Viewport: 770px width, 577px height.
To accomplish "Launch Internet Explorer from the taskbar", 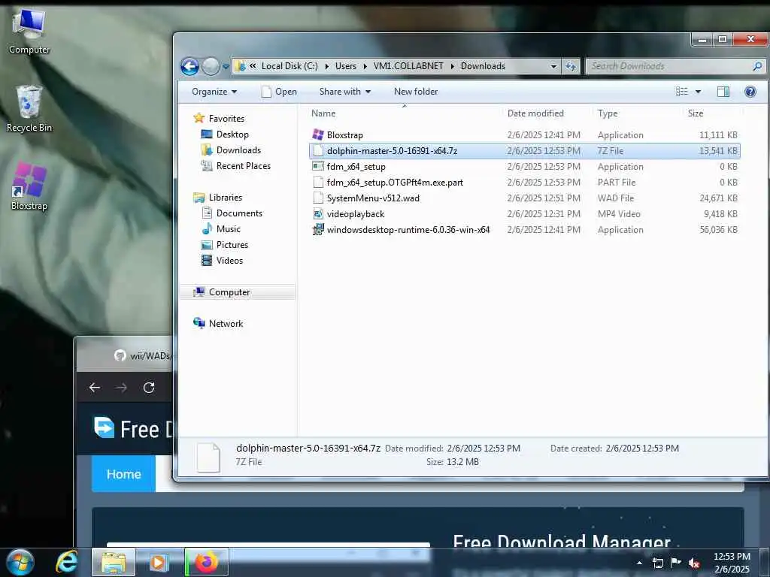I will tap(66, 562).
